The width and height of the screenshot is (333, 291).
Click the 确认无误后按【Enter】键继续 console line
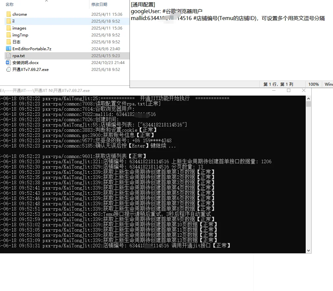(88, 146)
